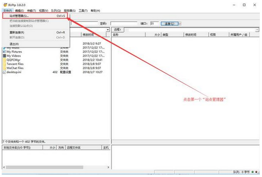Click the green status indicator dot
The image size is (262, 177).
click(253, 172)
